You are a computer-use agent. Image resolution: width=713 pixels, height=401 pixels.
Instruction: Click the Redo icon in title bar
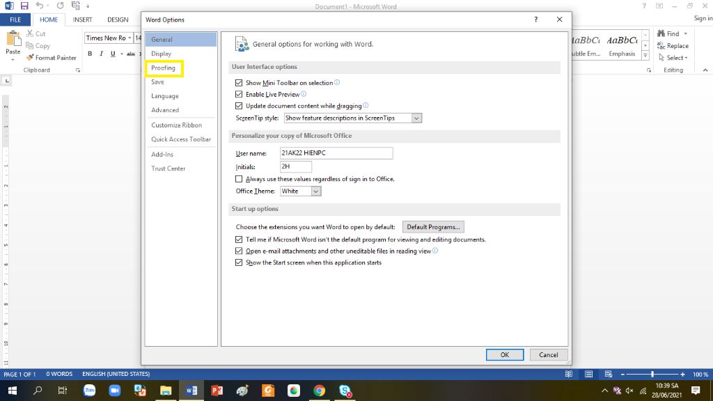pos(60,6)
